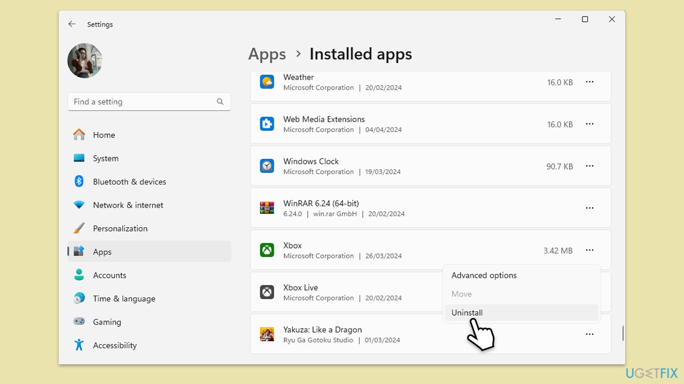Open more options for Weather app

point(589,82)
